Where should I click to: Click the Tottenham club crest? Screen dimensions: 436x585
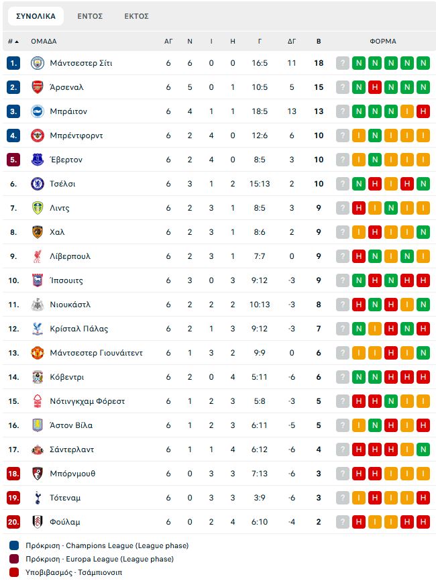click(38, 498)
